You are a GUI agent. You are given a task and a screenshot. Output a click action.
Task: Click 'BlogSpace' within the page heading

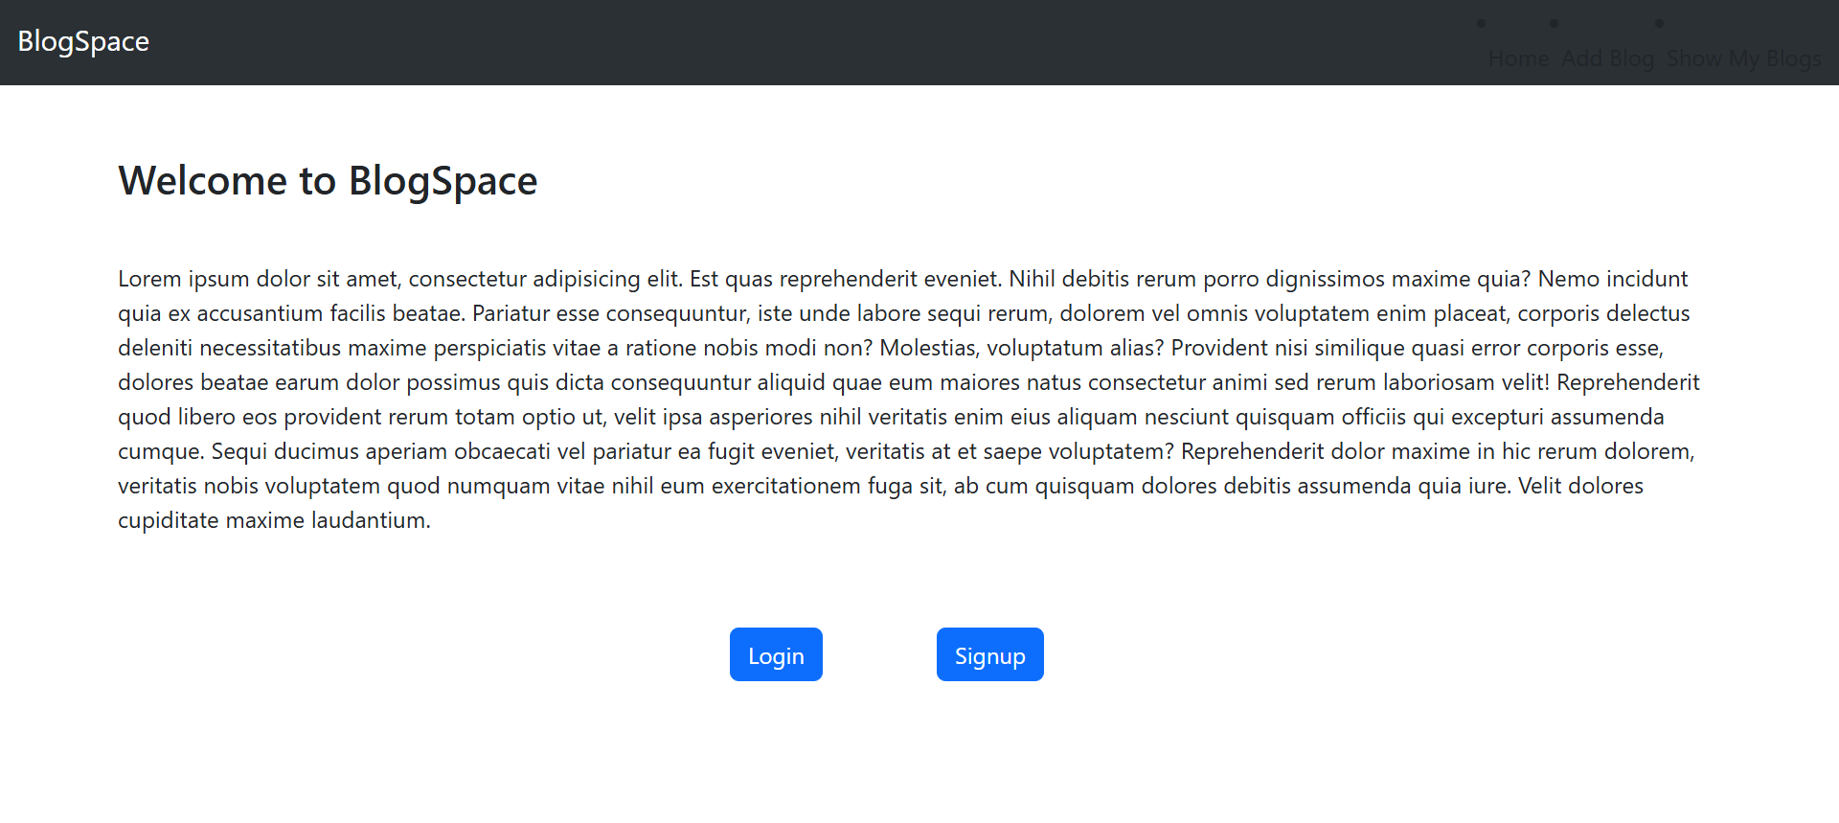pos(443,181)
